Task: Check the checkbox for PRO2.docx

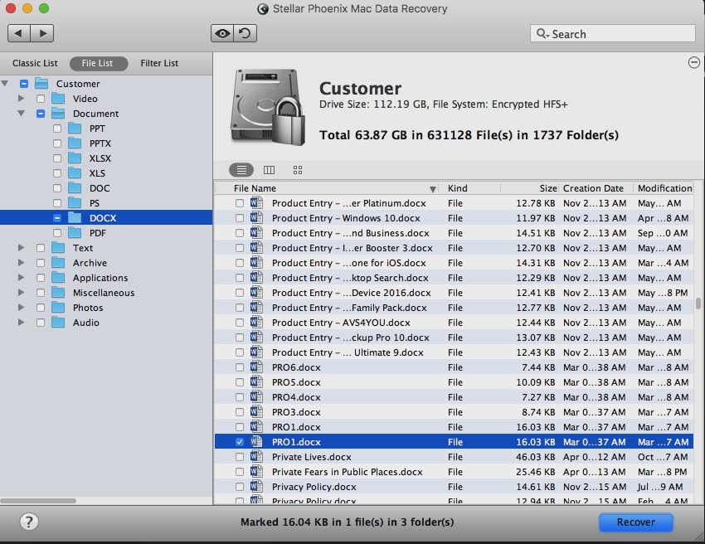Action: (x=239, y=427)
